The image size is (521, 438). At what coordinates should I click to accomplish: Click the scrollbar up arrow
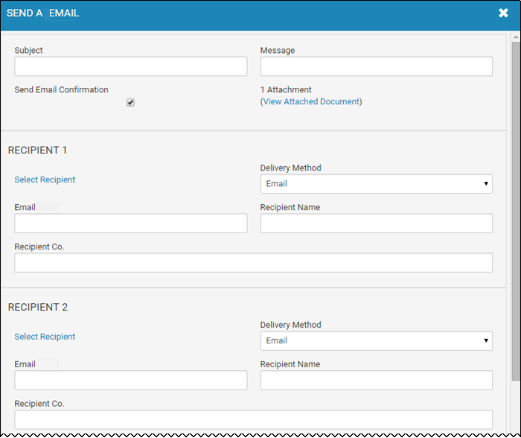coord(516,37)
